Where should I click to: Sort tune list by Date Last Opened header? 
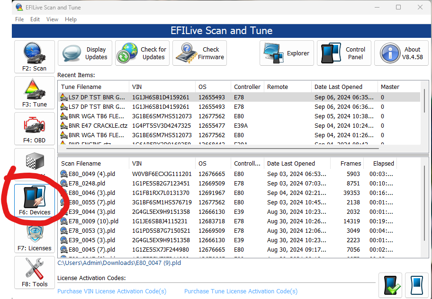tap(344, 87)
